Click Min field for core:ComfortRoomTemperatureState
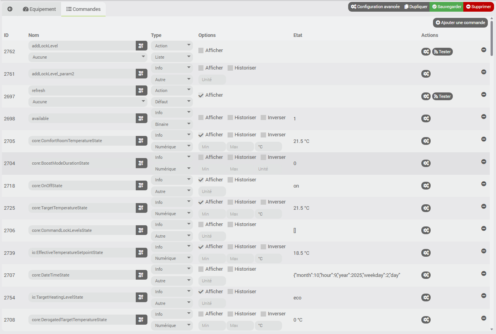Image resolution: width=496 pixels, height=334 pixels. point(212,147)
